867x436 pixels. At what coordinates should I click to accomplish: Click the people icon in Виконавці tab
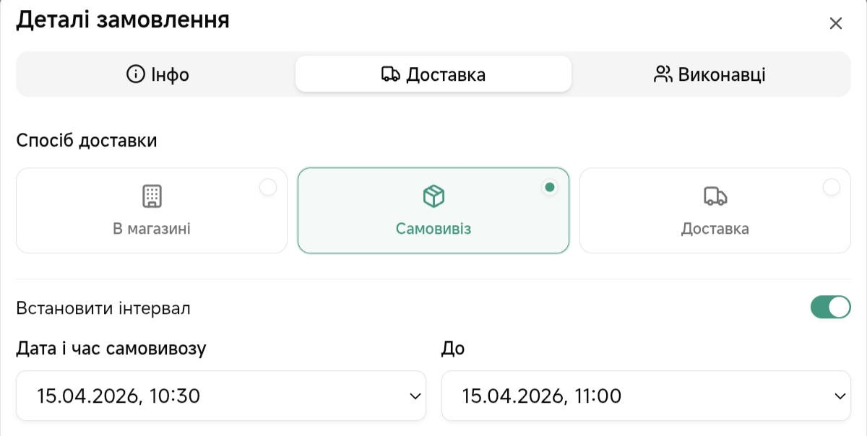coord(663,74)
